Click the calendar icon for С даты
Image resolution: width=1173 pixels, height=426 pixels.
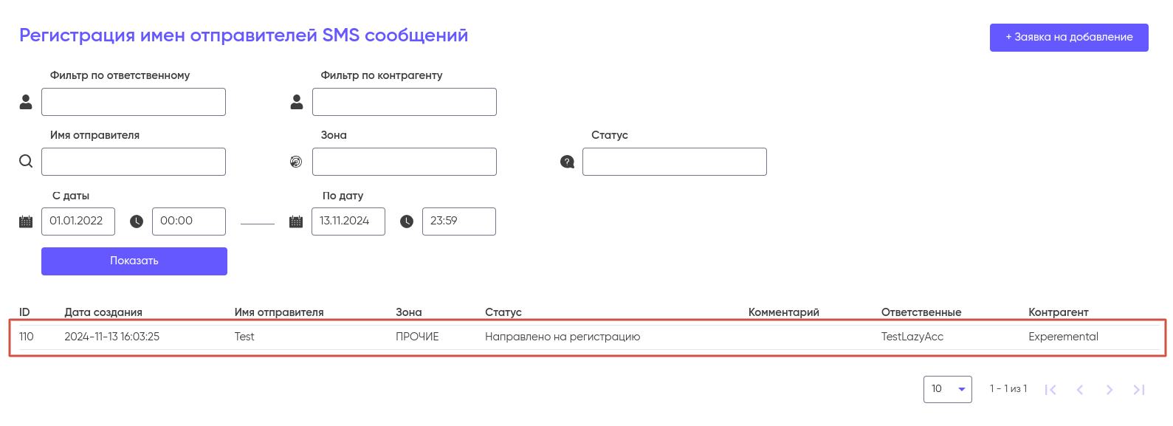coord(26,221)
